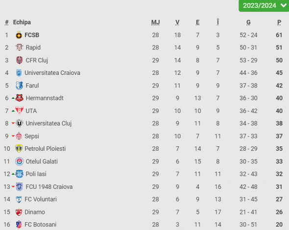Click the Universitatea Craiova crest
This screenshot has width=289, height=230.
[x=19, y=73]
